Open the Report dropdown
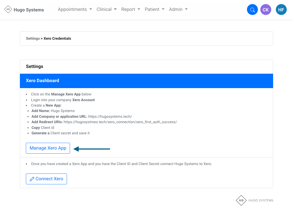This screenshot has width=293, height=211. (131, 10)
